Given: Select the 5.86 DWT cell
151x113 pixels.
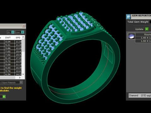Looking at the screenshot, I should (9, 48).
